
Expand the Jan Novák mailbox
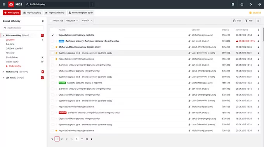[x=3, y=78]
